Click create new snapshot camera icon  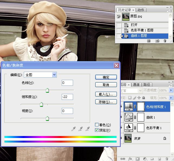pyautogui.click(x=157, y=41)
